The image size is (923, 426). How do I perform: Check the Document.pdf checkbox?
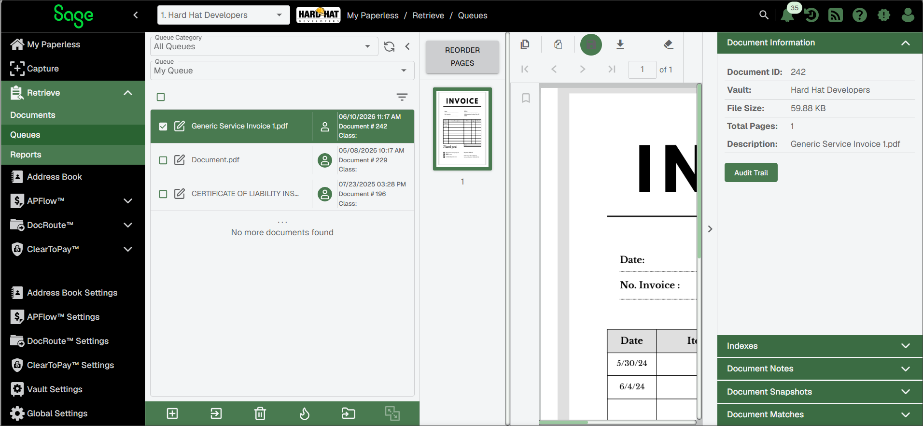click(x=163, y=160)
